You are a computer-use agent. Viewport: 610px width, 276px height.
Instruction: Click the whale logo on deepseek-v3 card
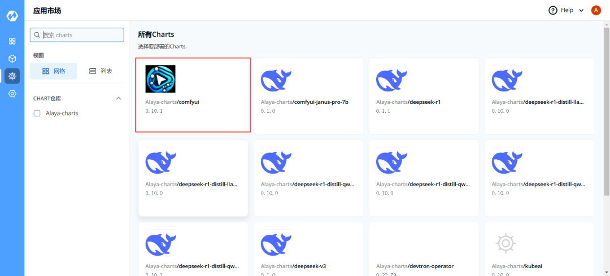pyautogui.click(x=277, y=243)
